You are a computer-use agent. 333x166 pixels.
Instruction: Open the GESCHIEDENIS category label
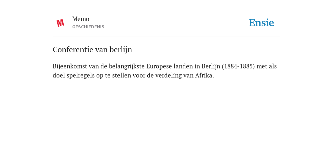click(88, 27)
